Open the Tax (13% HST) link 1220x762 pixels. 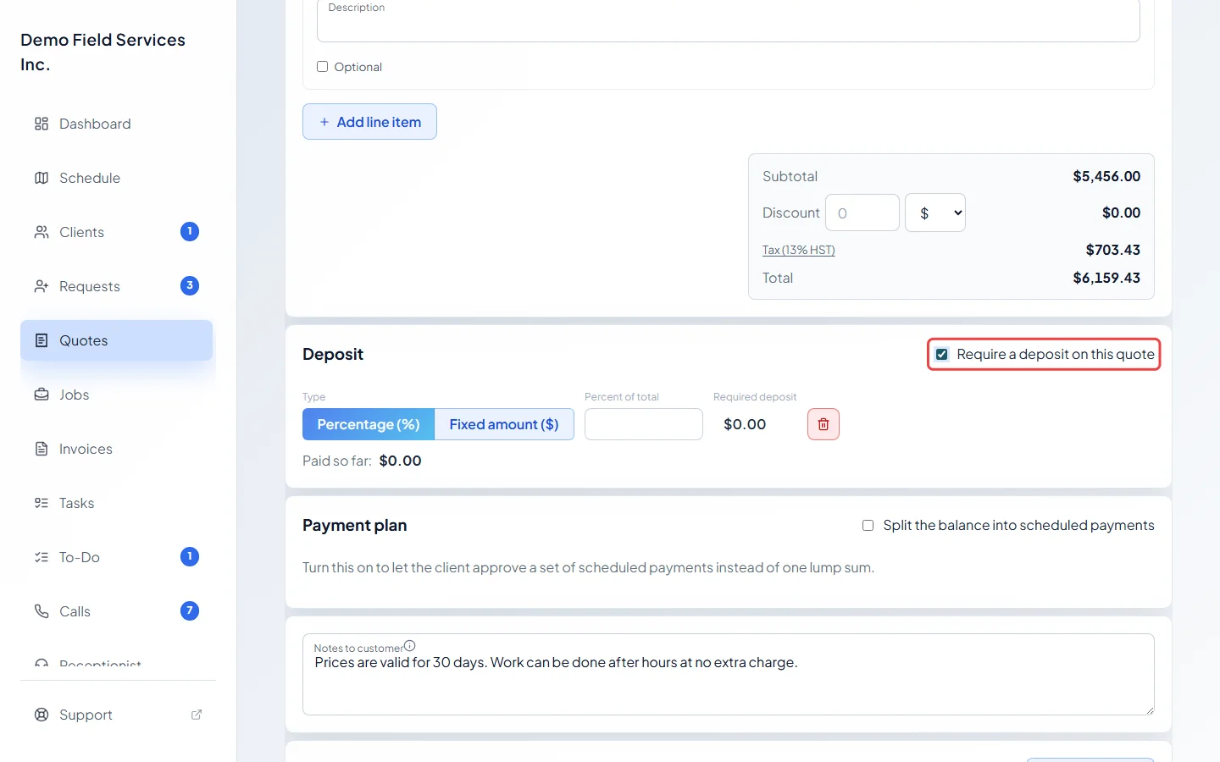point(799,250)
